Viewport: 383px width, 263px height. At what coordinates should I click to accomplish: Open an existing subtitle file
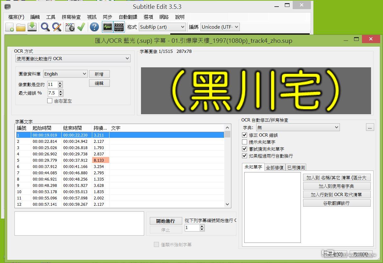pos(20,27)
